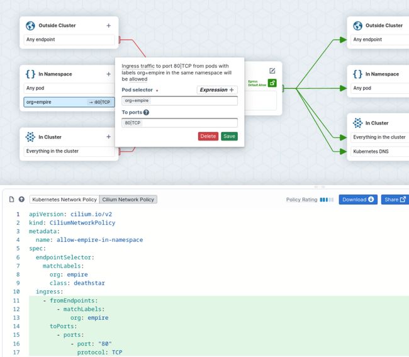Toggle the Egress Default Allow lock icon
This screenshot has height=357, width=409.
[x=272, y=83]
